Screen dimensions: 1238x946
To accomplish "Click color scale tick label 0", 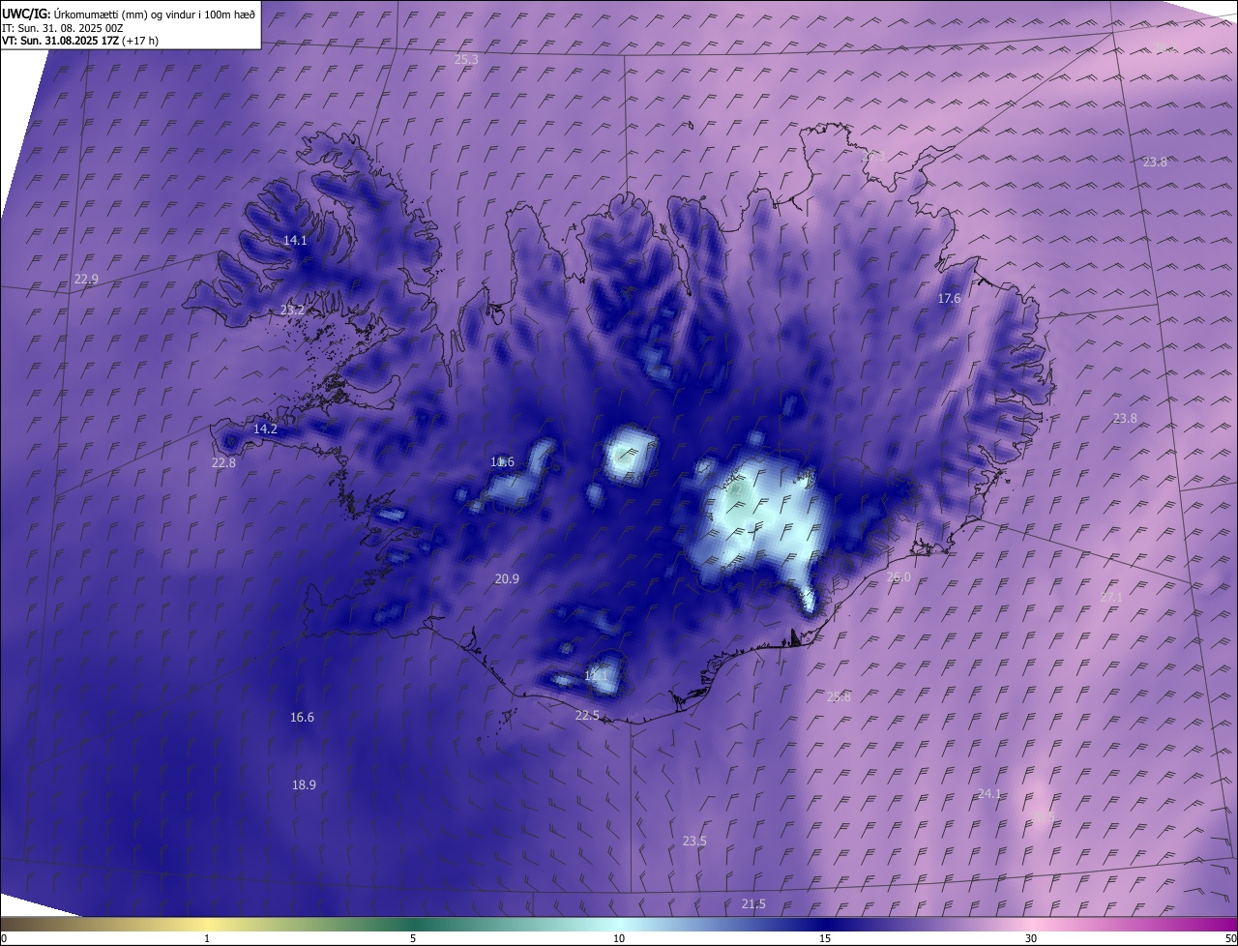I will pyautogui.click(x=4, y=939).
